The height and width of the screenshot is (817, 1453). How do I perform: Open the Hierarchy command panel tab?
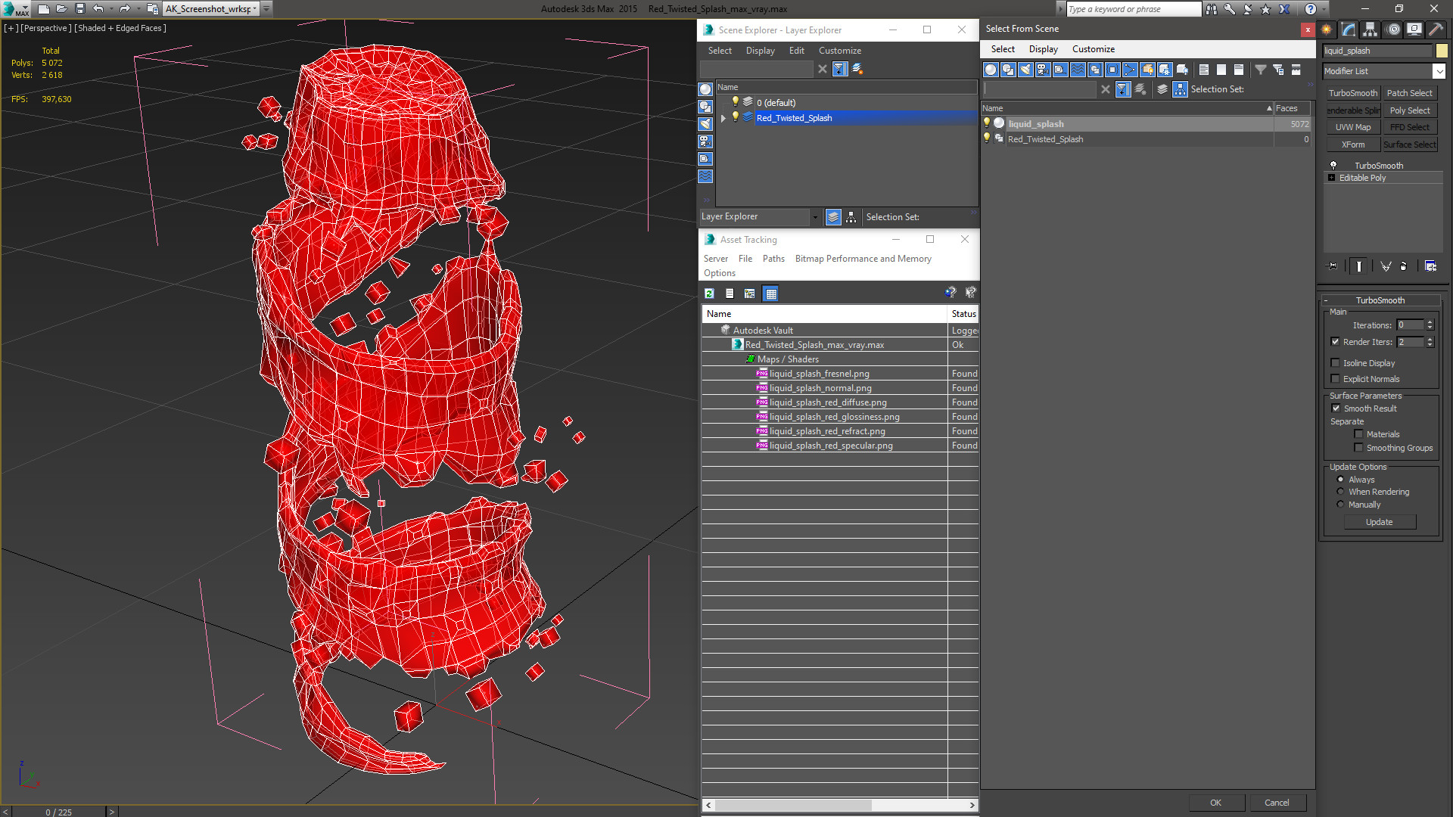1371,30
